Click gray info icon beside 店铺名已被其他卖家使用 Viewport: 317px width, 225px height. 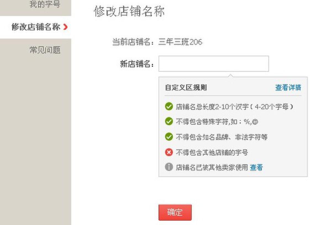[169, 167]
